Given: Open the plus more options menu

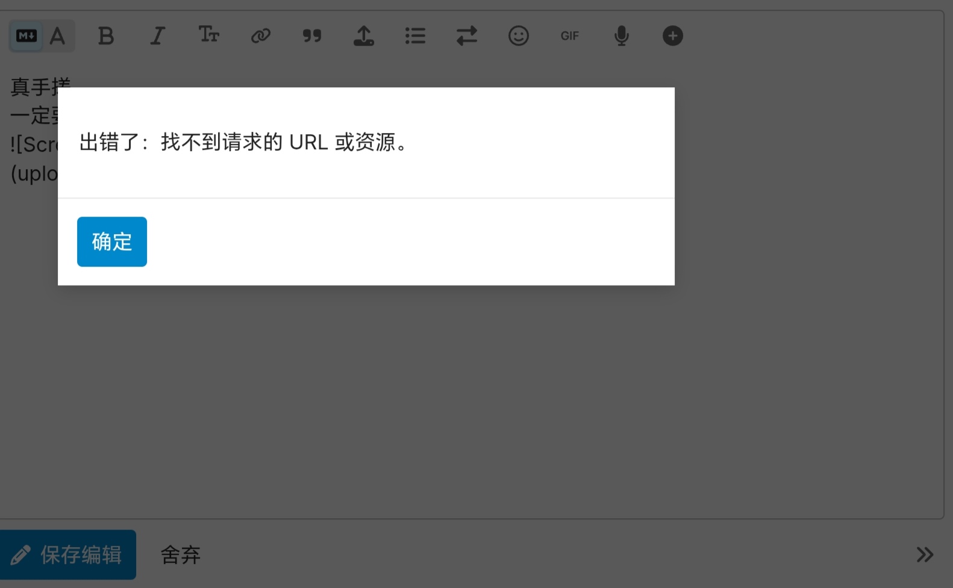Looking at the screenshot, I should coord(672,36).
